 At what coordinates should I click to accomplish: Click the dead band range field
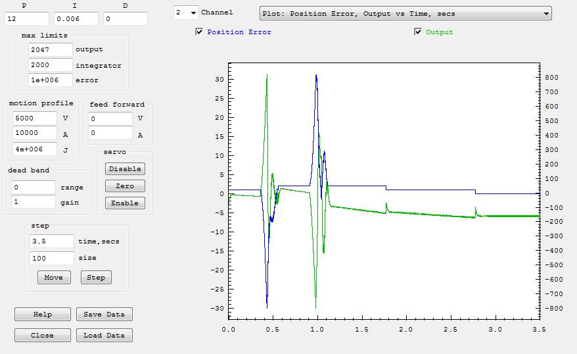[33, 187]
